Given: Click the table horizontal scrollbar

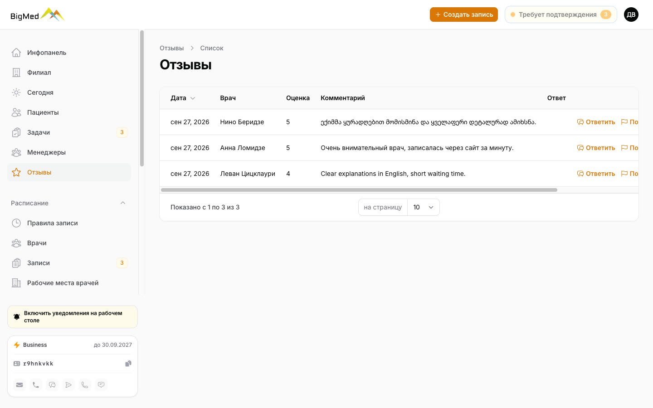Looking at the screenshot, I should pos(359,190).
